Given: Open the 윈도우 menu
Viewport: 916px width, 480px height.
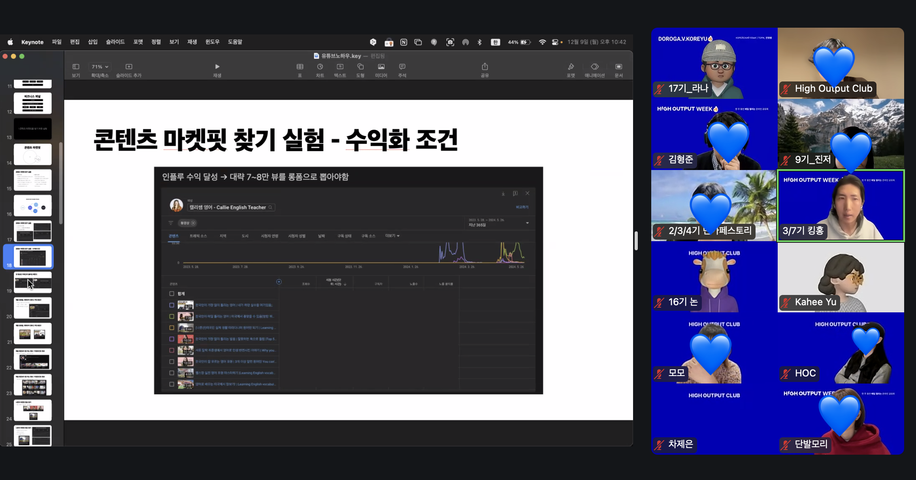Looking at the screenshot, I should (212, 42).
